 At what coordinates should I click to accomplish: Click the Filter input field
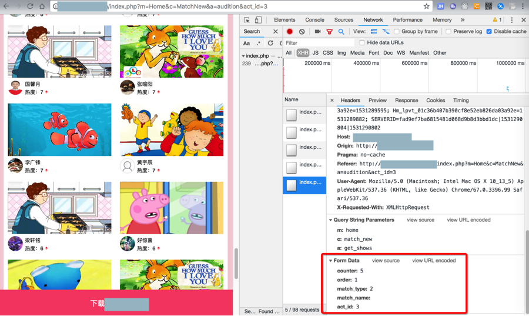point(319,43)
